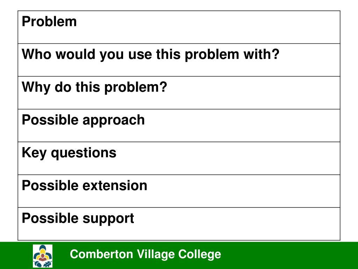This screenshot has width=358, height=269.
Task: Select 'Who would you use this problem with?' text
Action: click(x=150, y=55)
